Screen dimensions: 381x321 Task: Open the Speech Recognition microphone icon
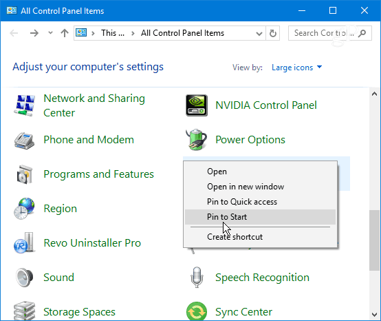pyautogui.click(x=197, y=278)
